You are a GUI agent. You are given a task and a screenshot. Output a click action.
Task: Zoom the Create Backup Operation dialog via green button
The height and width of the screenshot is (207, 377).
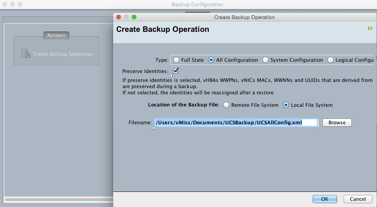[134, 17]
